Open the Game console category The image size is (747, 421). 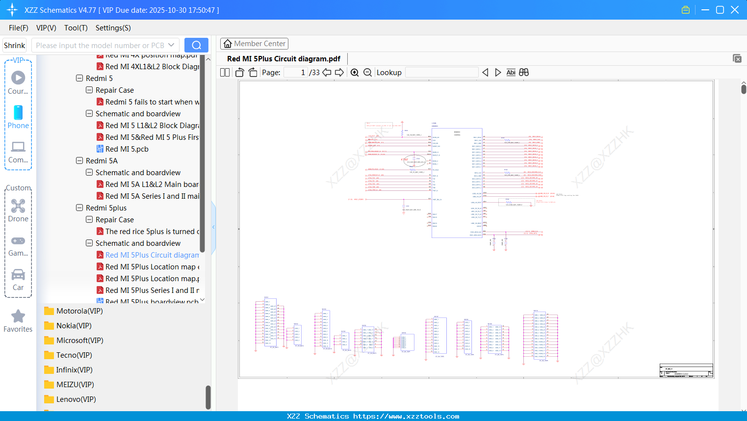coord(18,245)
